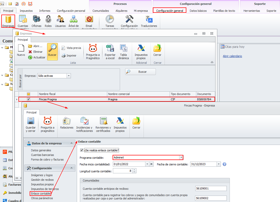This screenshot has width=280, height=202.
Task: Select Enlace contable in sidebar
Action: coord(40,194)
